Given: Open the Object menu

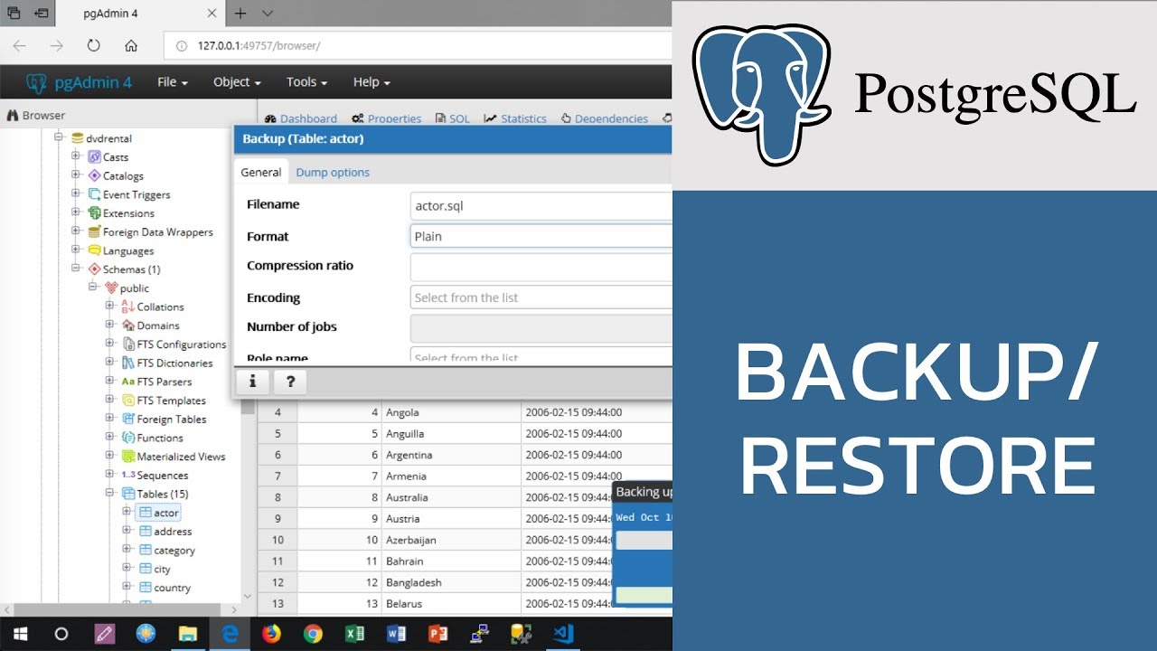Looking at the screenshot, I should point(237,82).
